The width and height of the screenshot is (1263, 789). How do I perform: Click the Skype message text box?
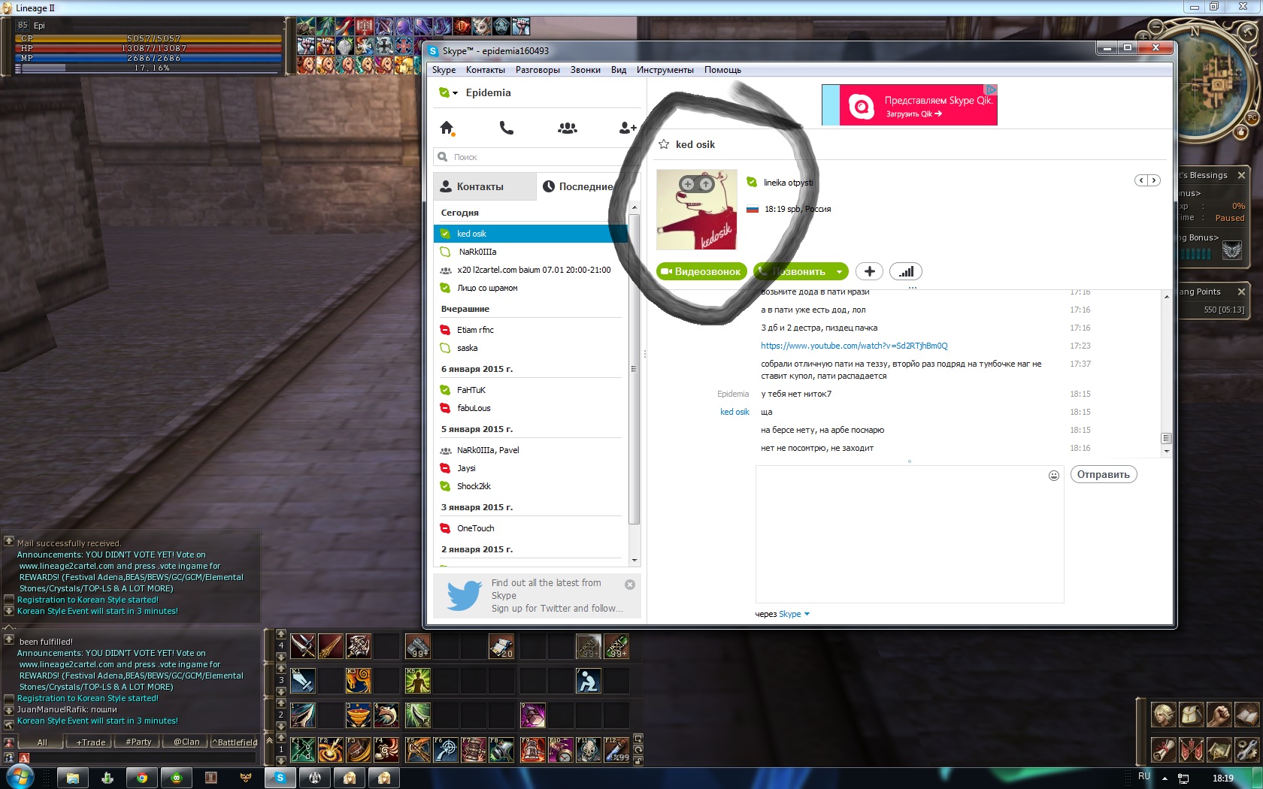click(910, 534)
